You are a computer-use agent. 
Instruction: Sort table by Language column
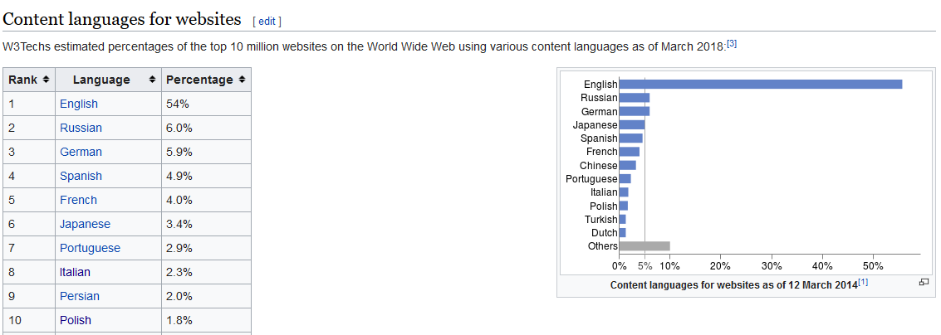point(152,80)
